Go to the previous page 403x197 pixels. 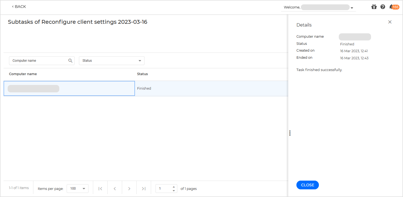pos(114,188)
